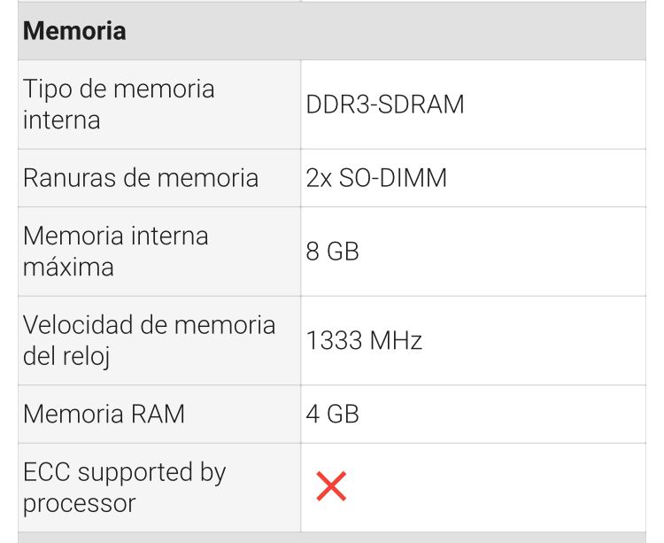
Task: Click the word "processor" in ECC label
Action: tap(80, 504)
